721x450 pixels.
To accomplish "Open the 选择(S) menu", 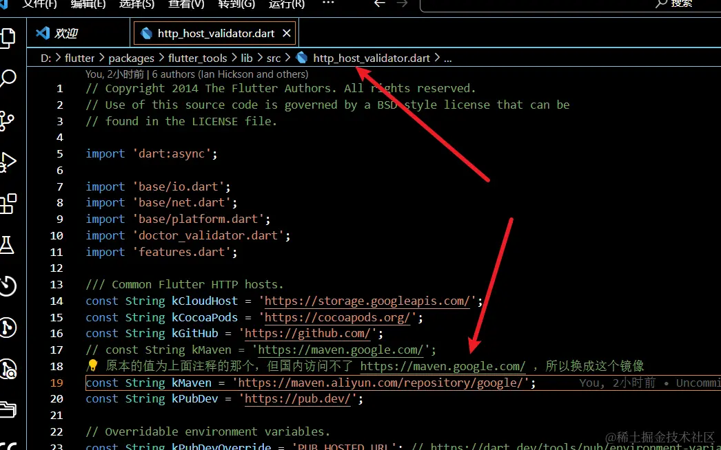I will tap(136, 3).
